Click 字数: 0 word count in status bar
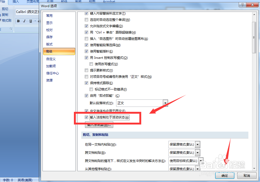 8,180
